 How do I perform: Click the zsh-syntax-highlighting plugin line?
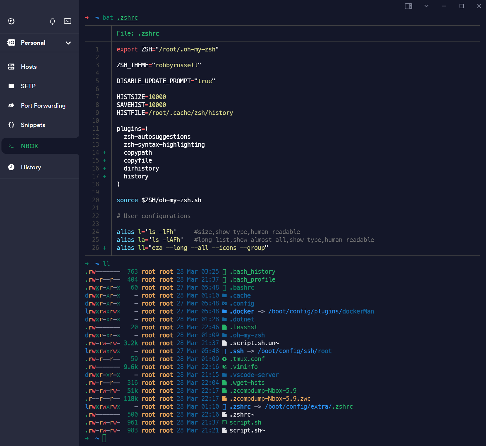164,145
